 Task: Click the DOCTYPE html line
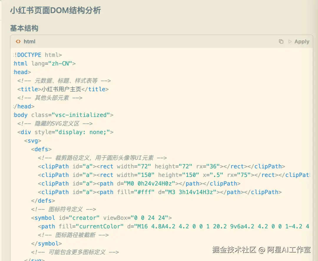(x=38, y=55)
